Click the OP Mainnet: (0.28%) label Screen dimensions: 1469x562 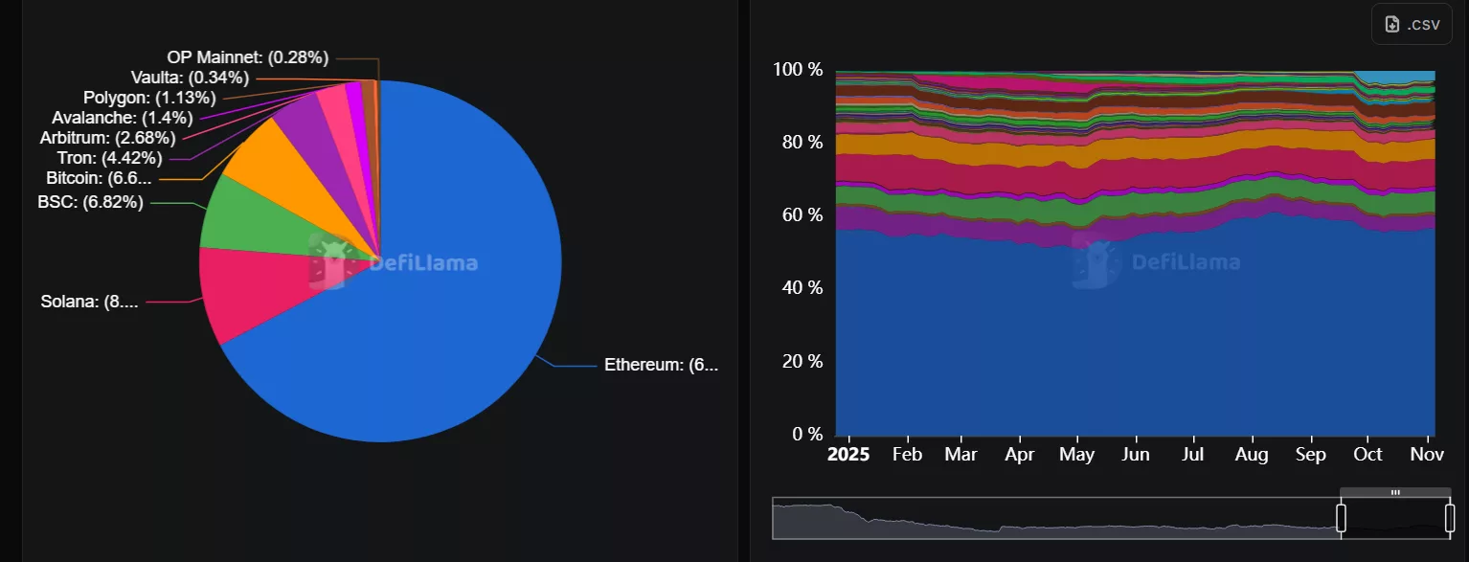[247, 56]
